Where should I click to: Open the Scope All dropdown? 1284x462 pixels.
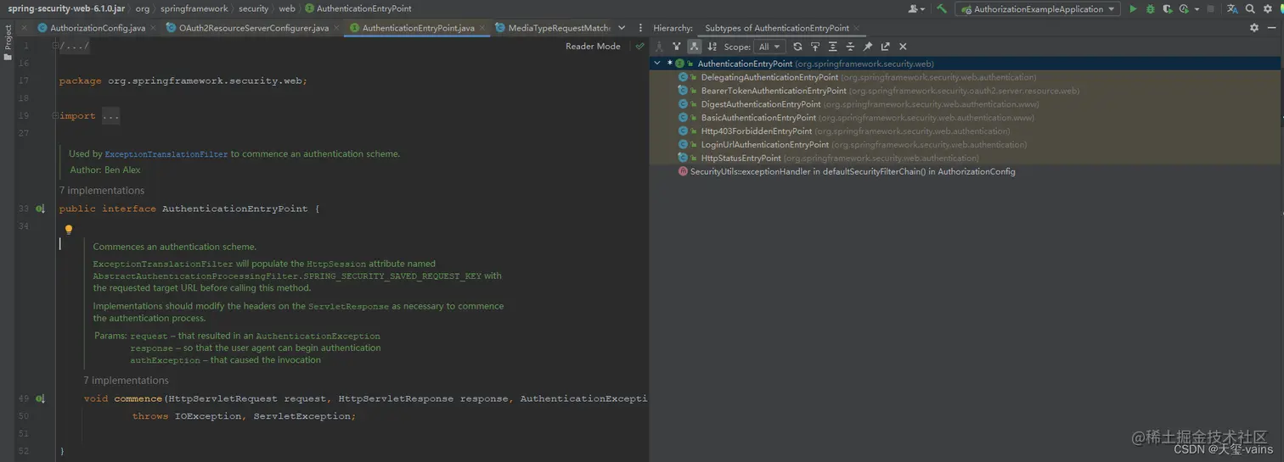coord(770,47)
